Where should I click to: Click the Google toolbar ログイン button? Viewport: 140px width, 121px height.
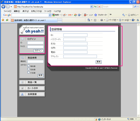click(133, 15)
